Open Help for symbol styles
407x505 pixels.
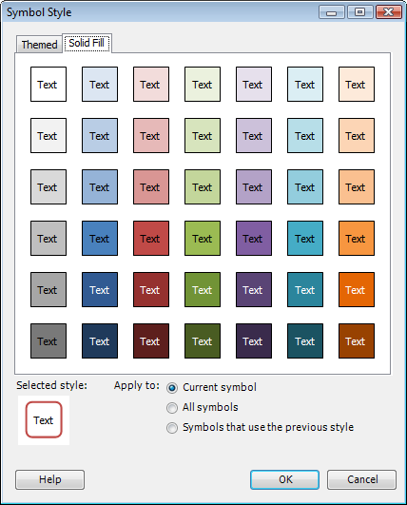pos(49,479)
